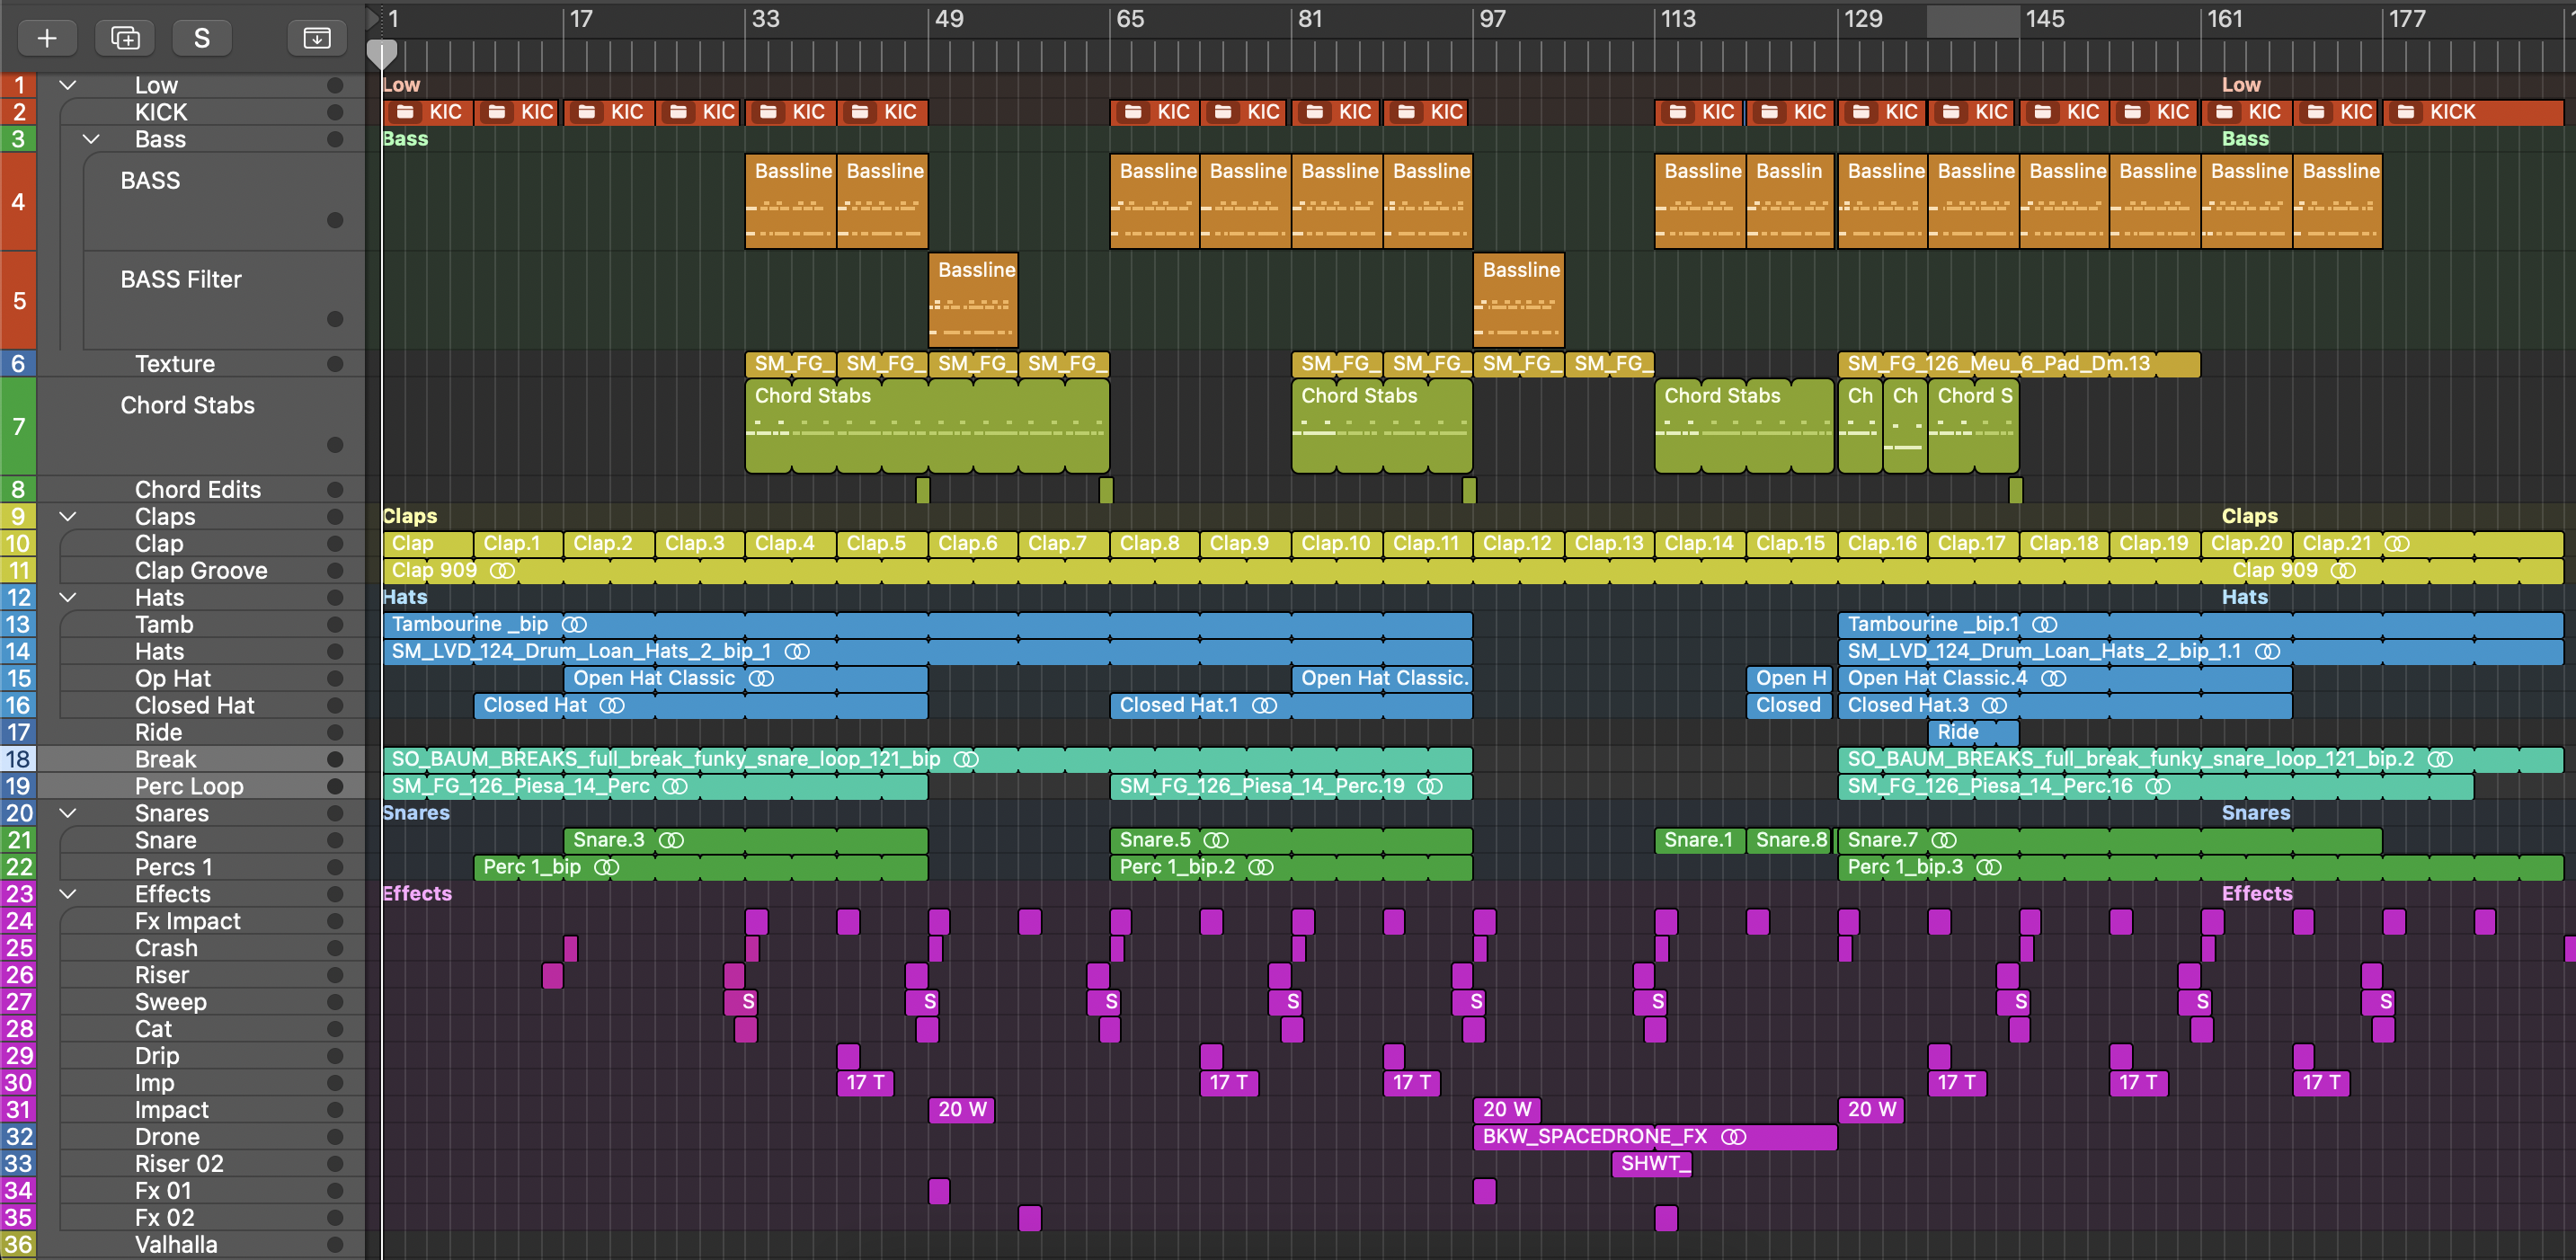Collapse the Hats track stack chevron
The height and width of the screenshot is (1260, 2576).
[68, 598]
